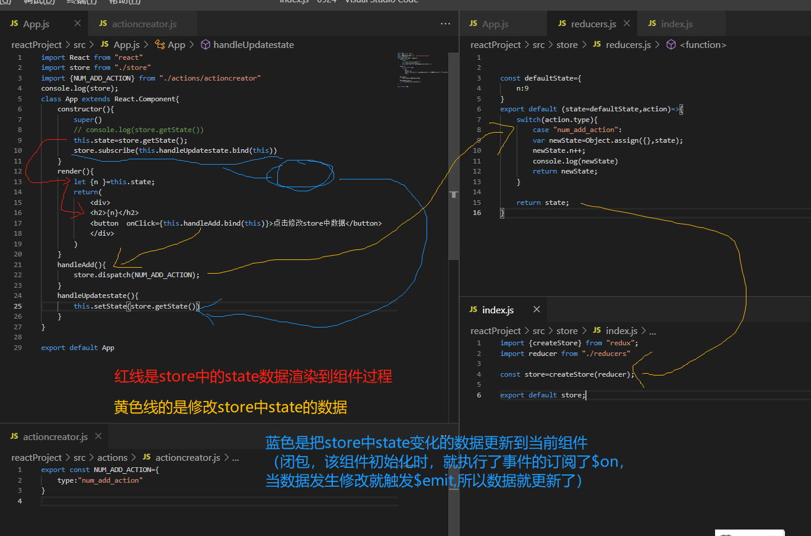The width and height of the screenshot is (811, 536).
Task: Open handleUpdatestate breadcrumb symbol list
Action: coord(254,44)
